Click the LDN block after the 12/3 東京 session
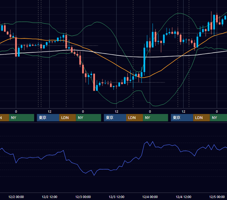The image size is (227, 200). click(135, 118)
